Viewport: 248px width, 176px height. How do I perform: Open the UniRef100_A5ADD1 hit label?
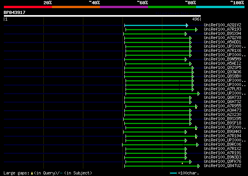[x=222, y=42]
